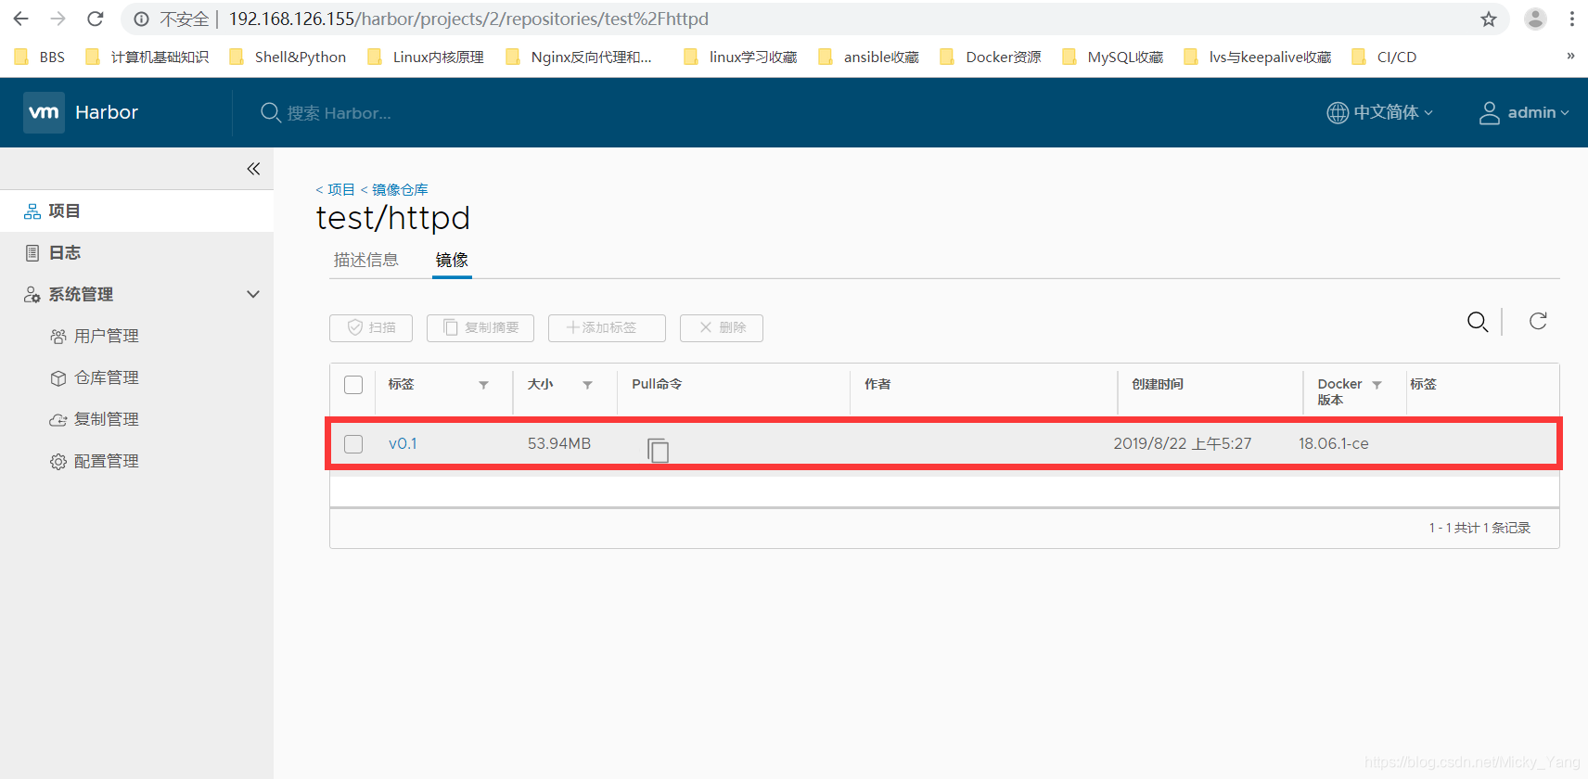Open the ansible收藏 bookmark folder
This screenshot has height=779, width=1588.
tap(868, 57)
